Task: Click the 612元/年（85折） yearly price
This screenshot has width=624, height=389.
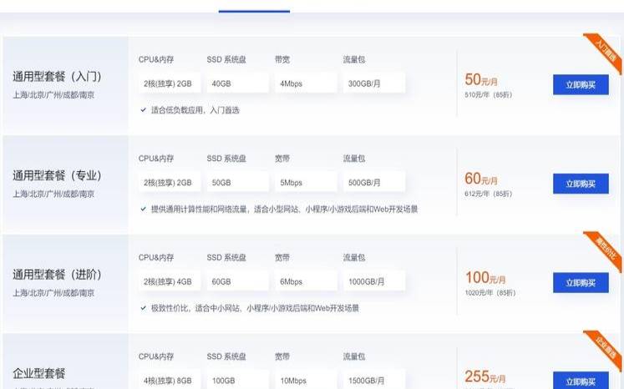Action: point(489,194)
